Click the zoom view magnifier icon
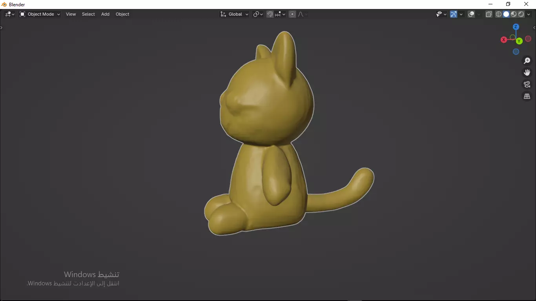Screen dimensions: 536x301 coord(527,61)
